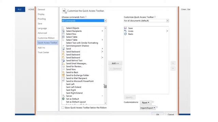Click the Save floppy disk icon in toolbar list
Image resolution: width=218 pixels, height=122 pixels.
click(x=125, y=28)
